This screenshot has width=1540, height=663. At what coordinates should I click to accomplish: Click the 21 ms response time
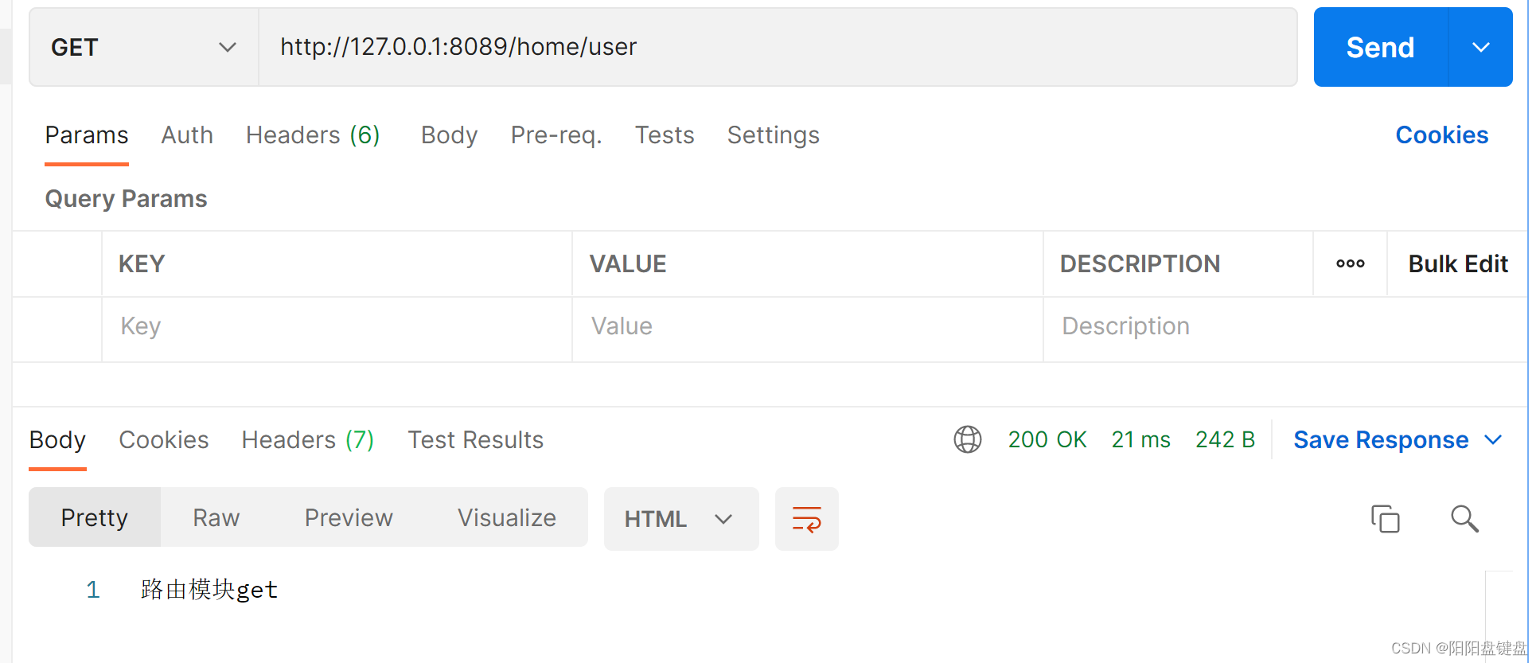point(1140,439)
